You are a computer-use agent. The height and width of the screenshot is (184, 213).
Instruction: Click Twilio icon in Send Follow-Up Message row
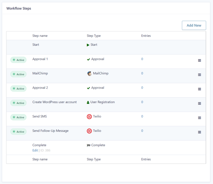click(x=89, y=131)
